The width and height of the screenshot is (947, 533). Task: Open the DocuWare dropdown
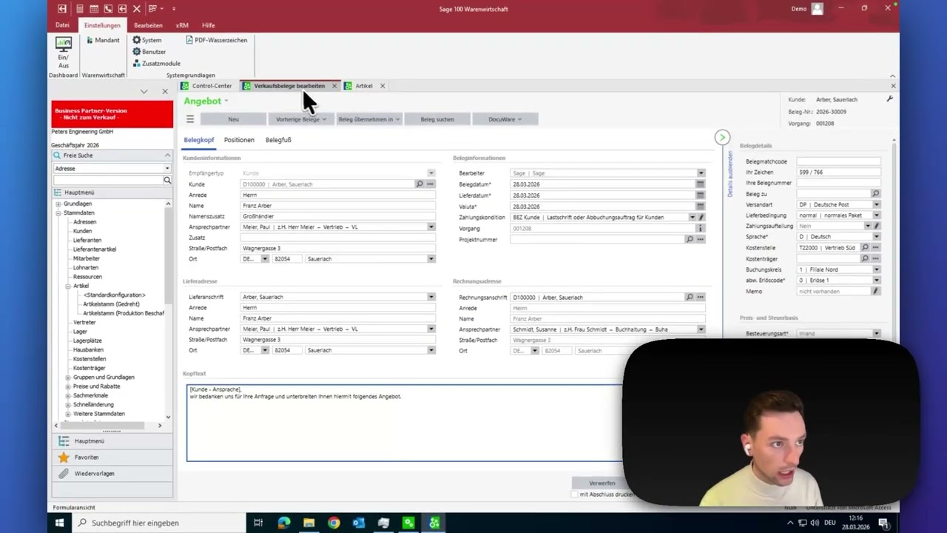coord(505,118)
